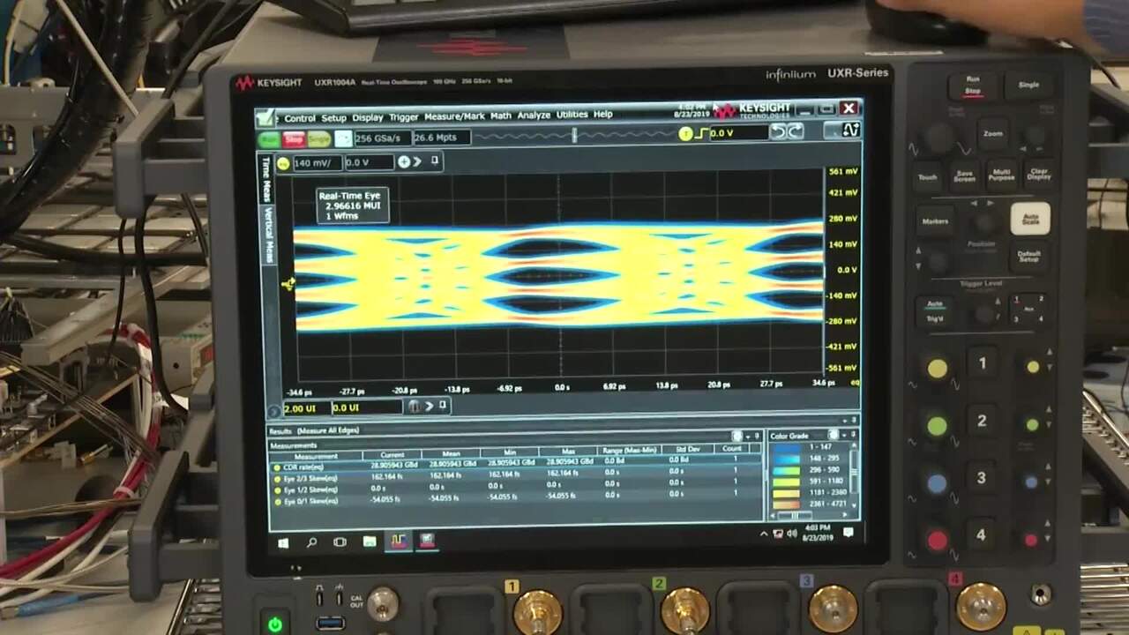Click the channel ground marker at graticule left
1129x635 pixels.
point(287,283)
